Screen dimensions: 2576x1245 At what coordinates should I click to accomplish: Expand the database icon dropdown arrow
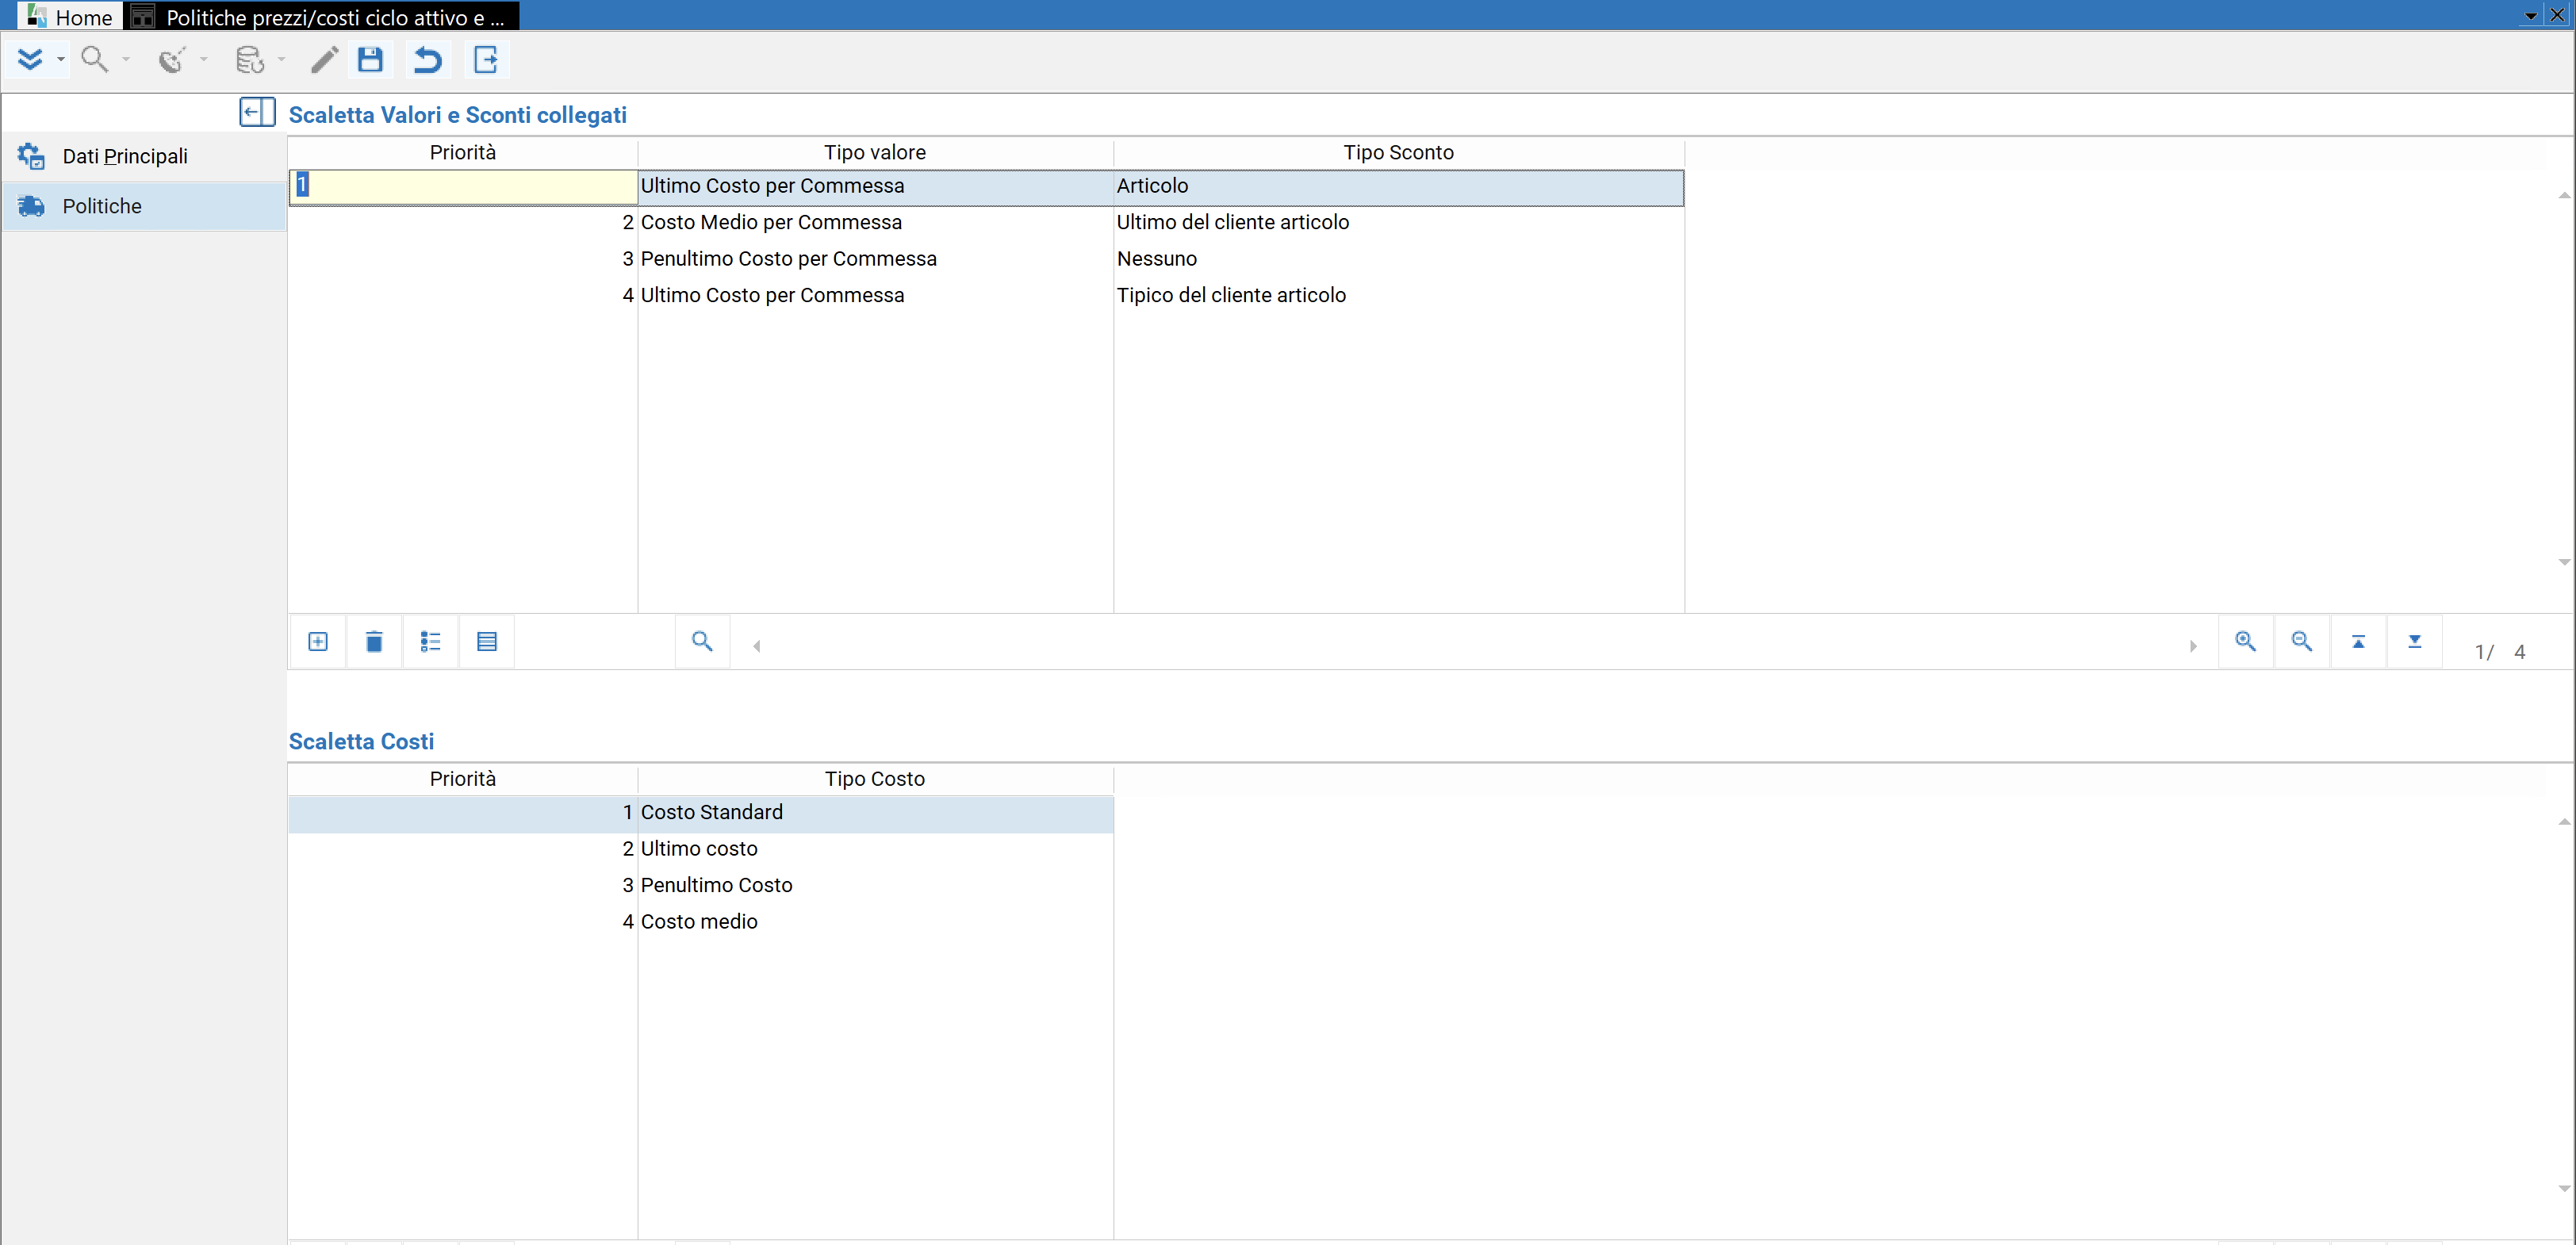click(x=282, y=60)
